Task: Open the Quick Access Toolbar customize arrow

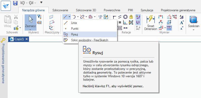Action: pyautogui.click(x=41, y=2)
